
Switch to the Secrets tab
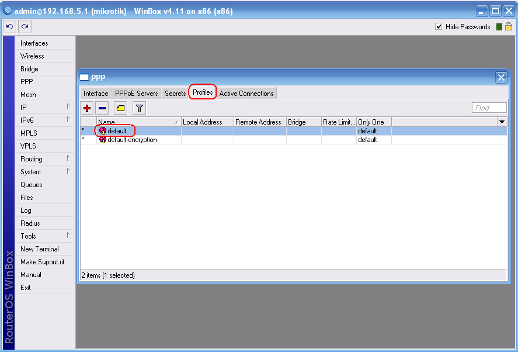click(175, 94)
